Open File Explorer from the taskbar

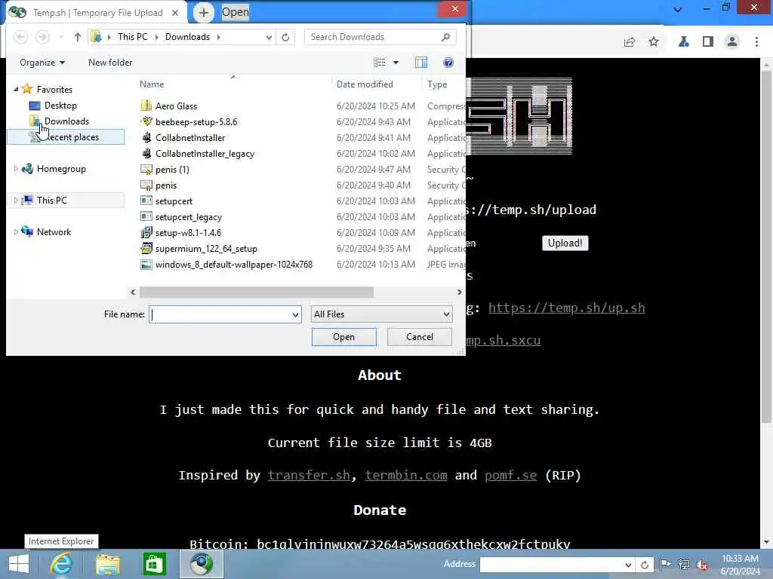pyautogui.click(x=108, y=564)
